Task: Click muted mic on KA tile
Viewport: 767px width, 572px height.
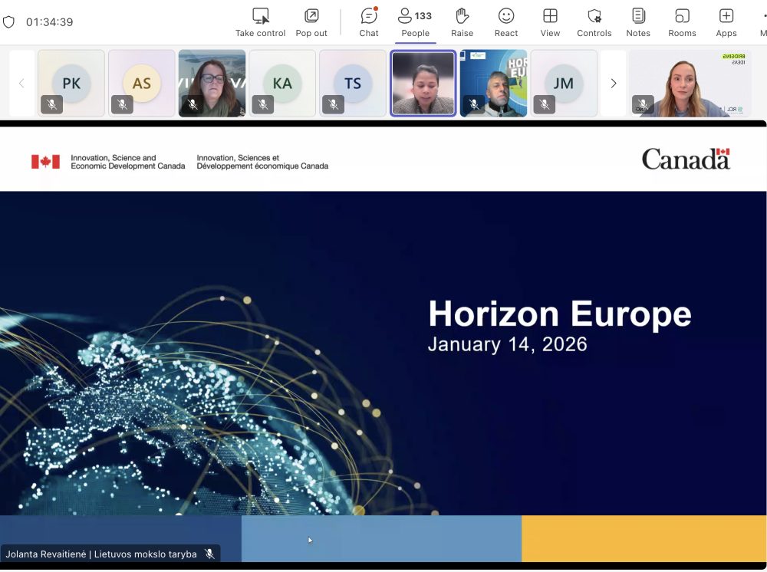Action: pos(263,104)
